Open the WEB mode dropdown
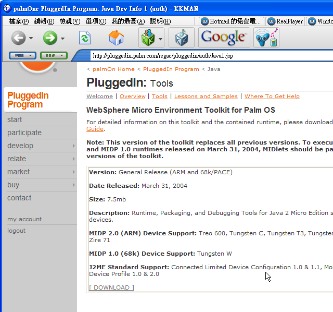This screenshot has width=333, height=312. pos(23,56)
